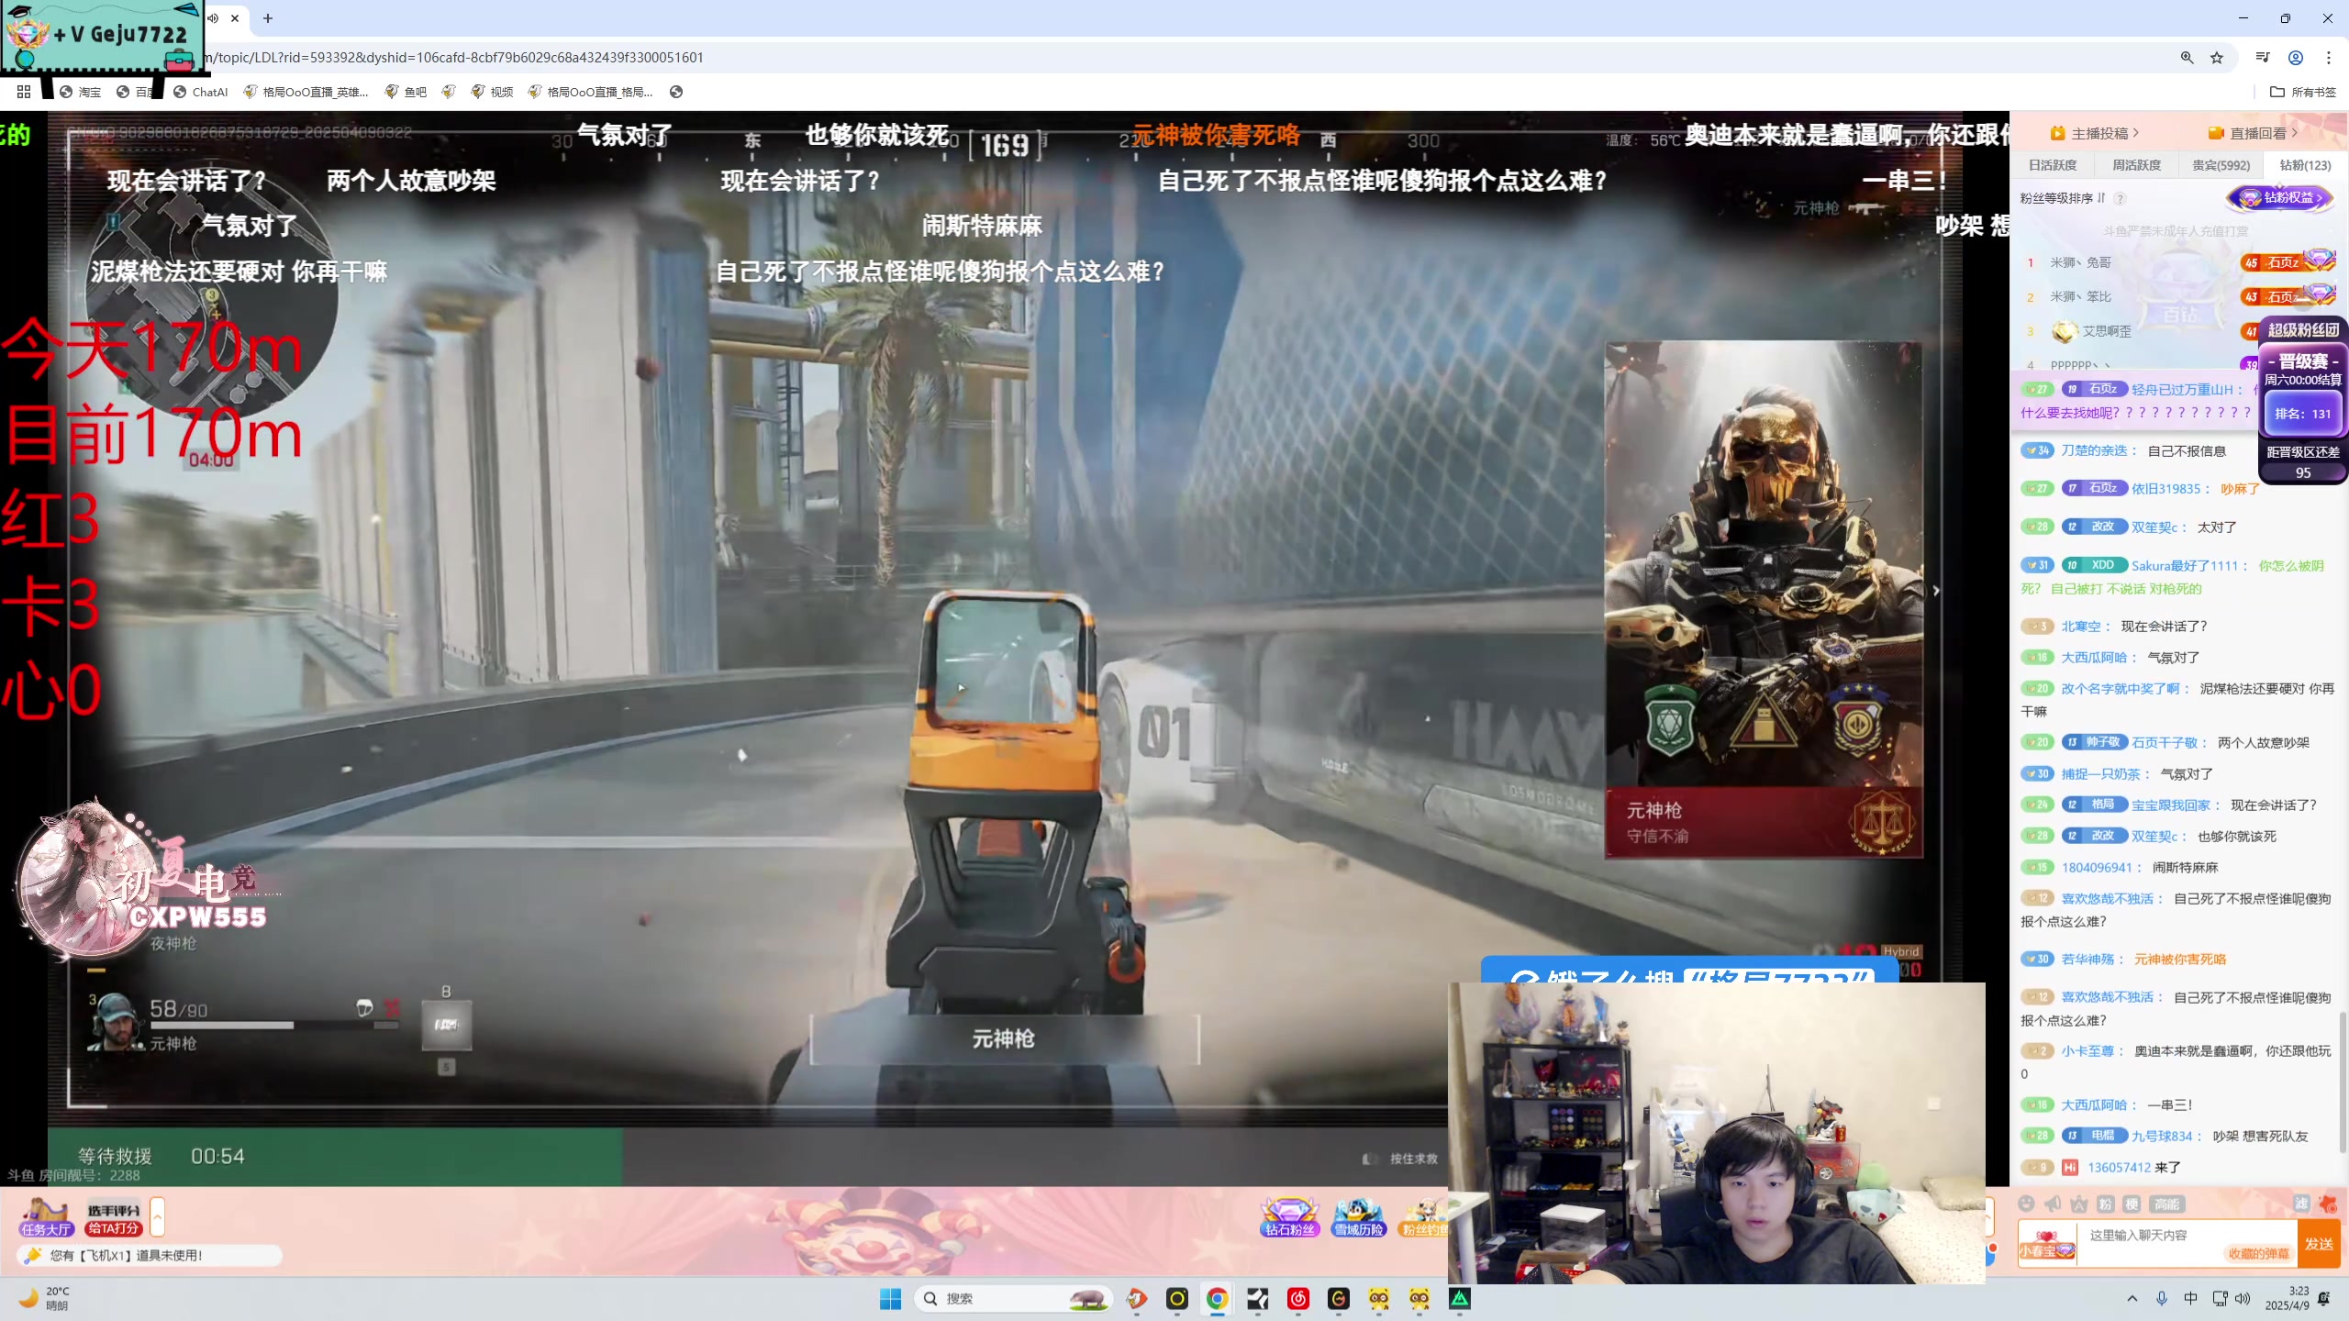
Task: Bookmark this page with the star icon
Action: [x=2217, y=57]
